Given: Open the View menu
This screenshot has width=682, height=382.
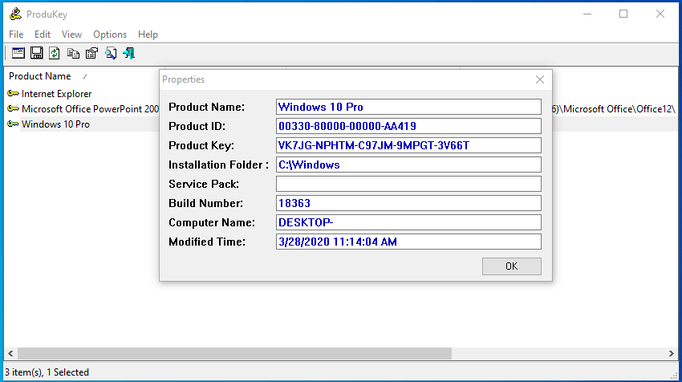Looking at the screenshot, I should tap(71, 35).
